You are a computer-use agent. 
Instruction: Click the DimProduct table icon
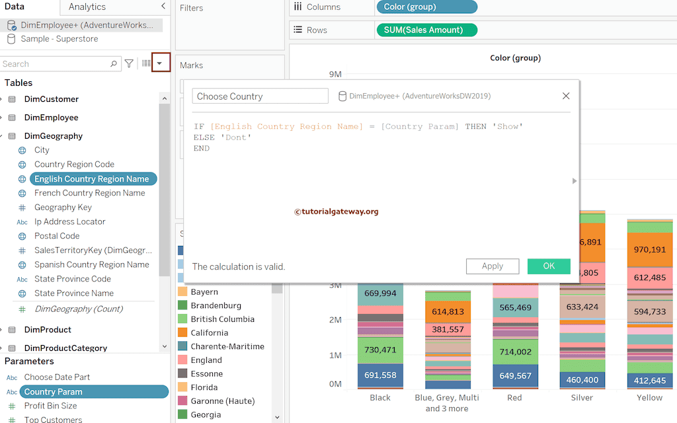click(12, 330)
